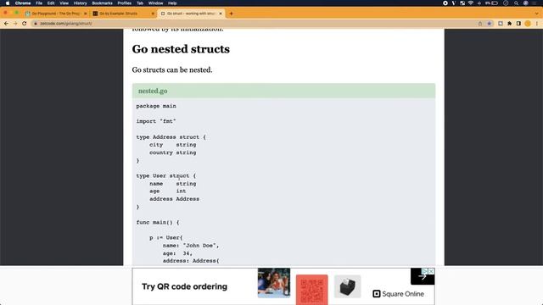
Task: Open the File menu
Action: 39,3
